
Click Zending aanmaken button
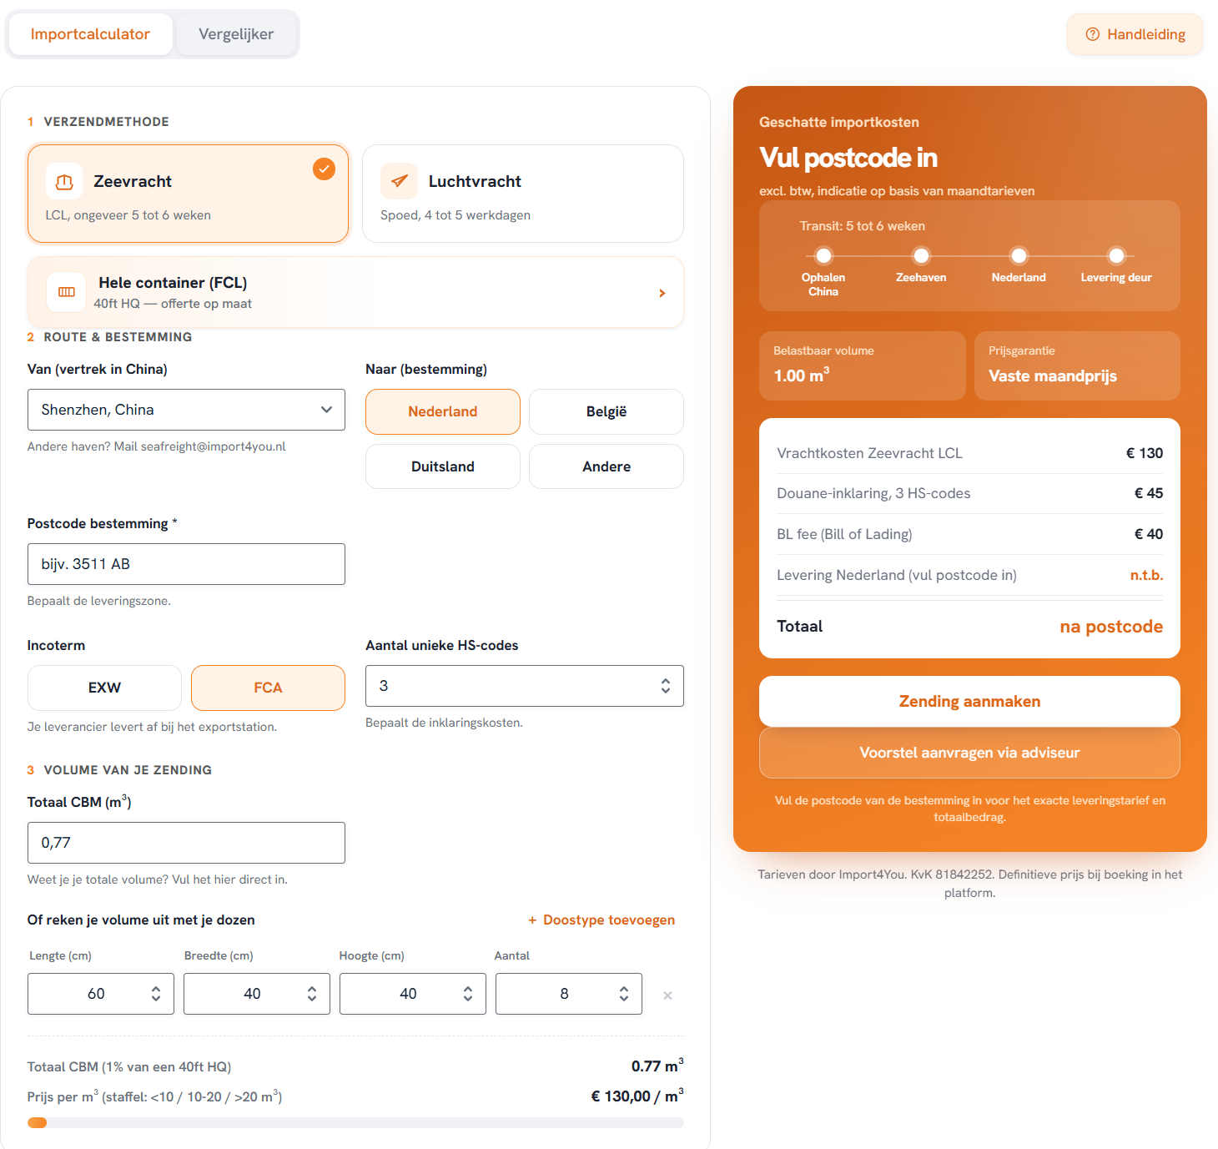pyautogui.click(x=969, y=701)
